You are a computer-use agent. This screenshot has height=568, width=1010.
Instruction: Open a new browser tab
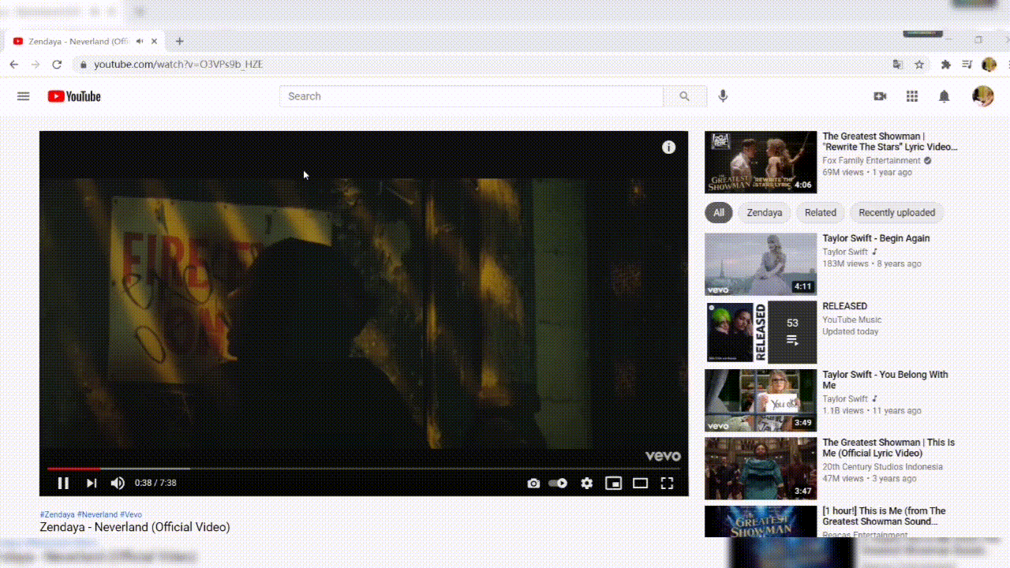(179, 41)
